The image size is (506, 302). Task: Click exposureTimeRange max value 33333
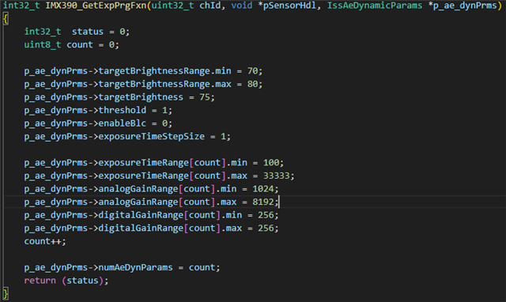click(x=277, y=176)
